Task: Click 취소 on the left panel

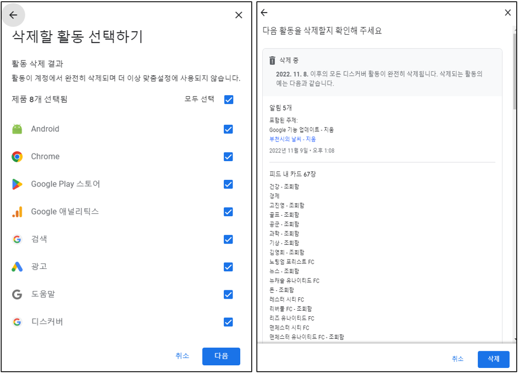Action: [181, 356]
